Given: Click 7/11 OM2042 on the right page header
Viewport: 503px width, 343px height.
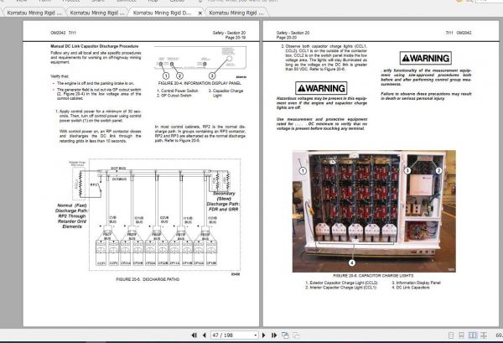Looking at the screenshot, I should [x=459, y=33].
